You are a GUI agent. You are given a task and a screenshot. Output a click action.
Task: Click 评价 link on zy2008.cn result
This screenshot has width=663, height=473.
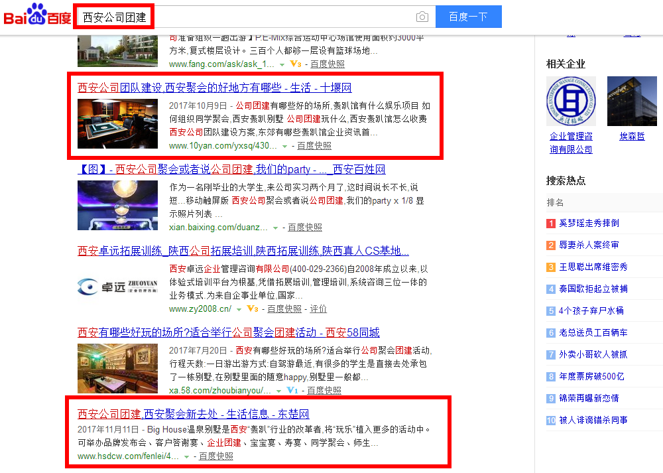(318, 309)
